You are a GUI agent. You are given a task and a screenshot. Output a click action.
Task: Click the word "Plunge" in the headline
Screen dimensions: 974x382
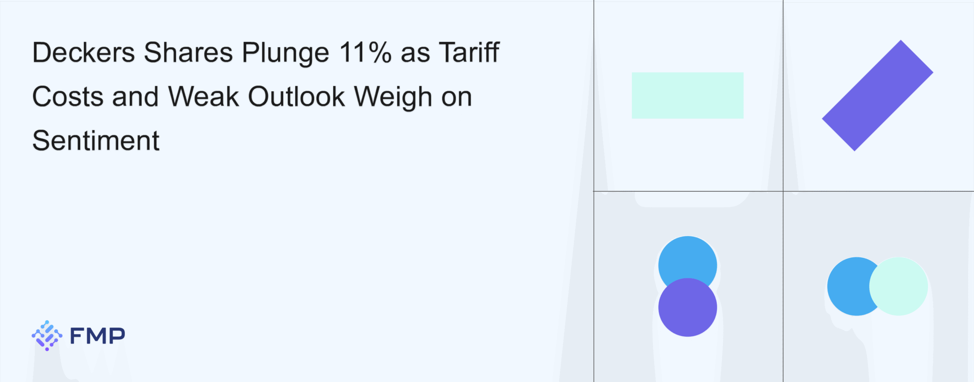[x=285, y=53]
